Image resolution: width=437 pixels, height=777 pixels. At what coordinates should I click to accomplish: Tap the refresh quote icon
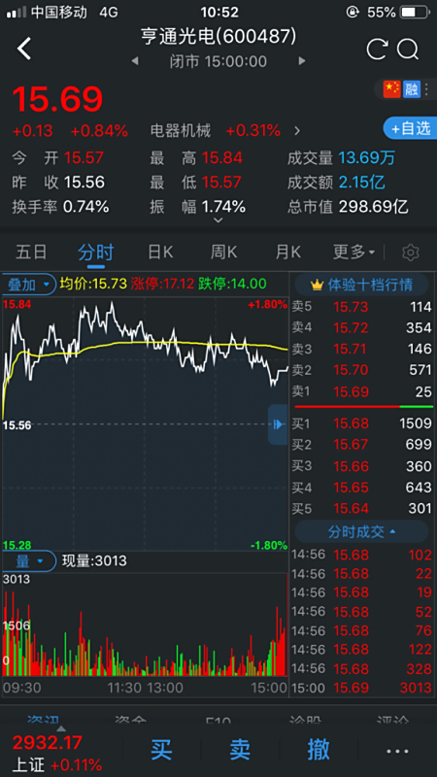coord(377,50)
